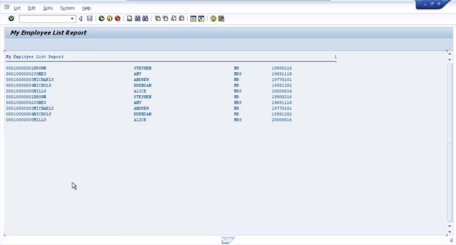456x245 pixels.
Task: Open the window menu icon beside List
Action: click(x=7, y=7)
